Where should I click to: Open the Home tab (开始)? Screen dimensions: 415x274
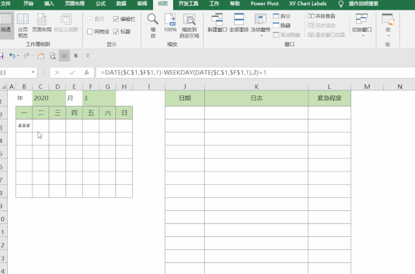click(29, 4)
